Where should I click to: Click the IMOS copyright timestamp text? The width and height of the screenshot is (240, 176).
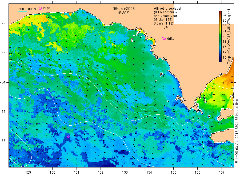[237, 131]
